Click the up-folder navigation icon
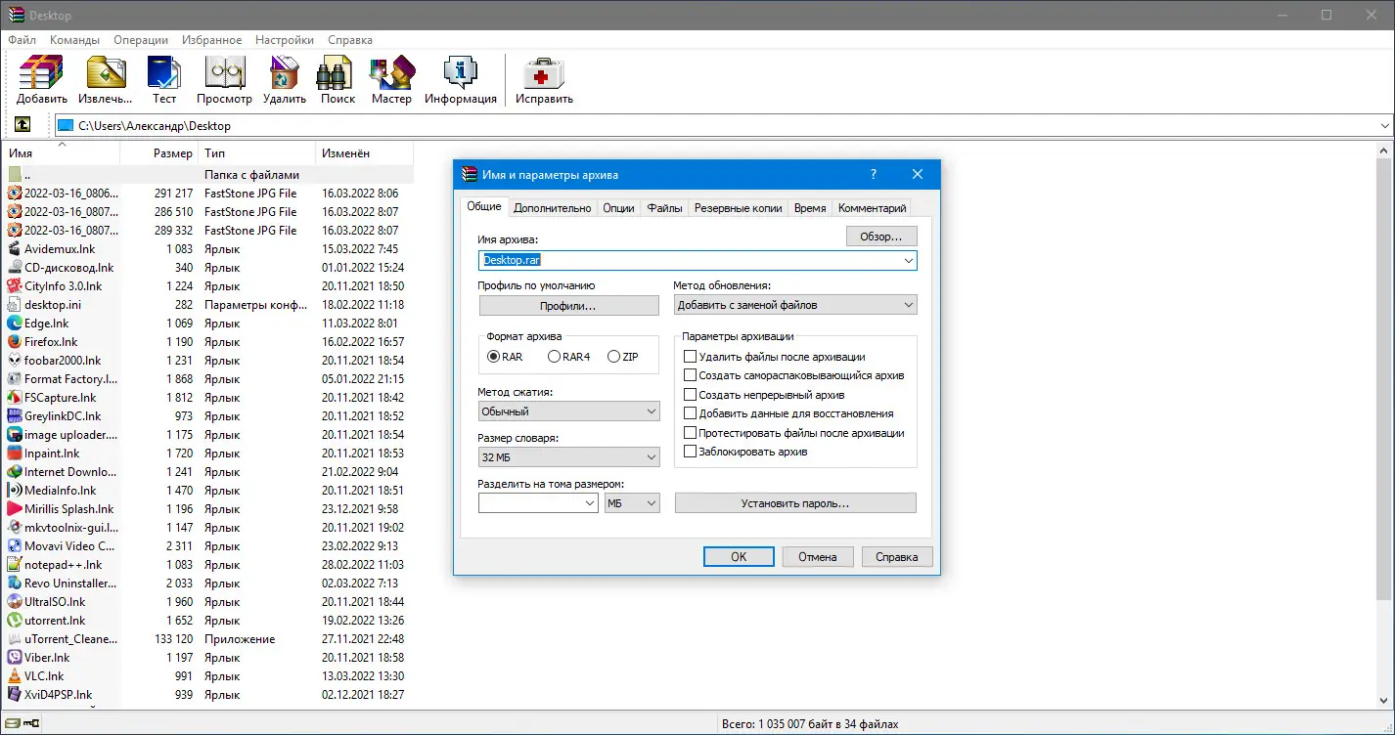The height and width of the screenshot is (735, 1395). [x=22, y=125]
